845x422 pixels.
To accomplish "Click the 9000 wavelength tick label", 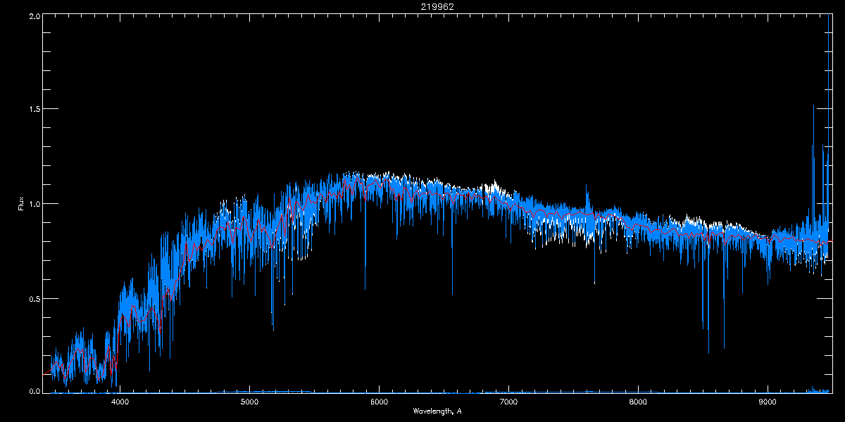I will (768, 402).
